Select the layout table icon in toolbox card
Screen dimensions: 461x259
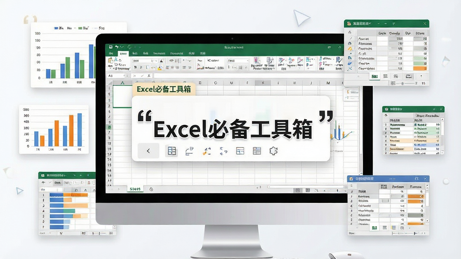[x=240, y=151]
